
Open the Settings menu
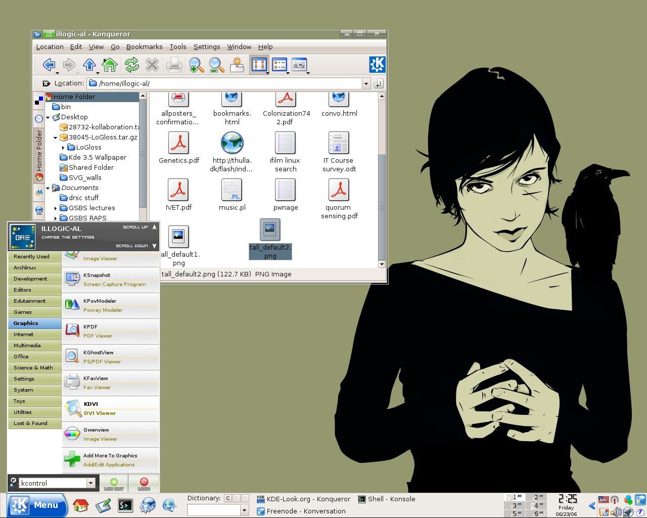(x=207, y=46)
